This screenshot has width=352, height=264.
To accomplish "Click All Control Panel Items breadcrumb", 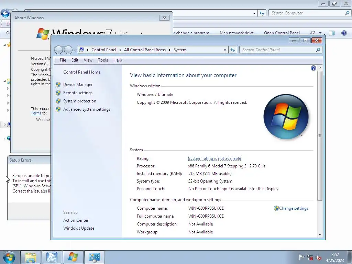I will pyautogui.click(x=145, y=50).
